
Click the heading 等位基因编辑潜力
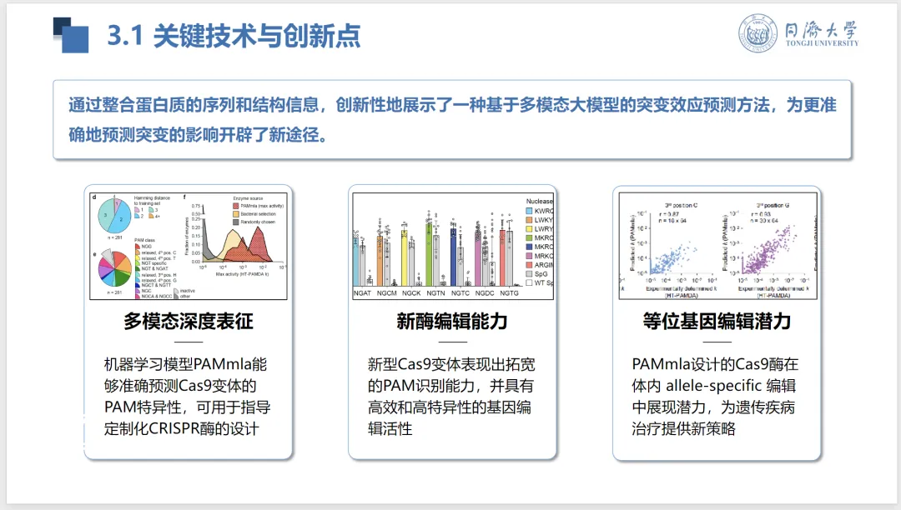tap(717, 322)
